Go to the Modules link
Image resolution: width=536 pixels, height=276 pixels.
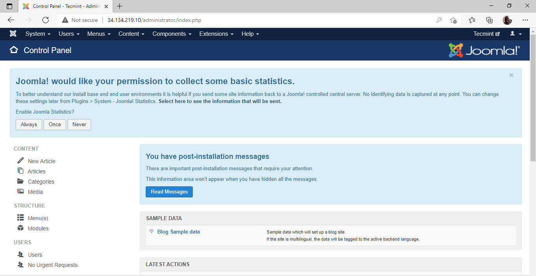[38, 228]
